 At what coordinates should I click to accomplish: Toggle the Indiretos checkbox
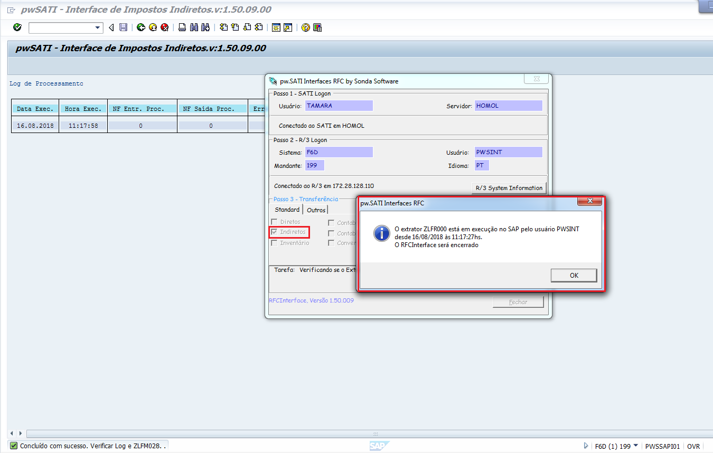(x=274, y=232)
